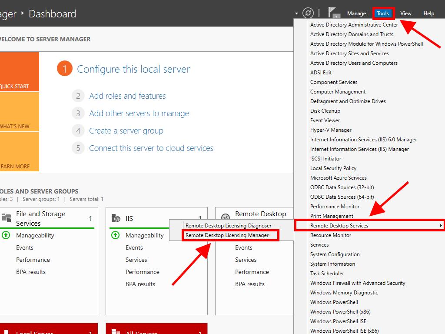Click the Remote Desktop role tile icon

(x=226, y=218)
